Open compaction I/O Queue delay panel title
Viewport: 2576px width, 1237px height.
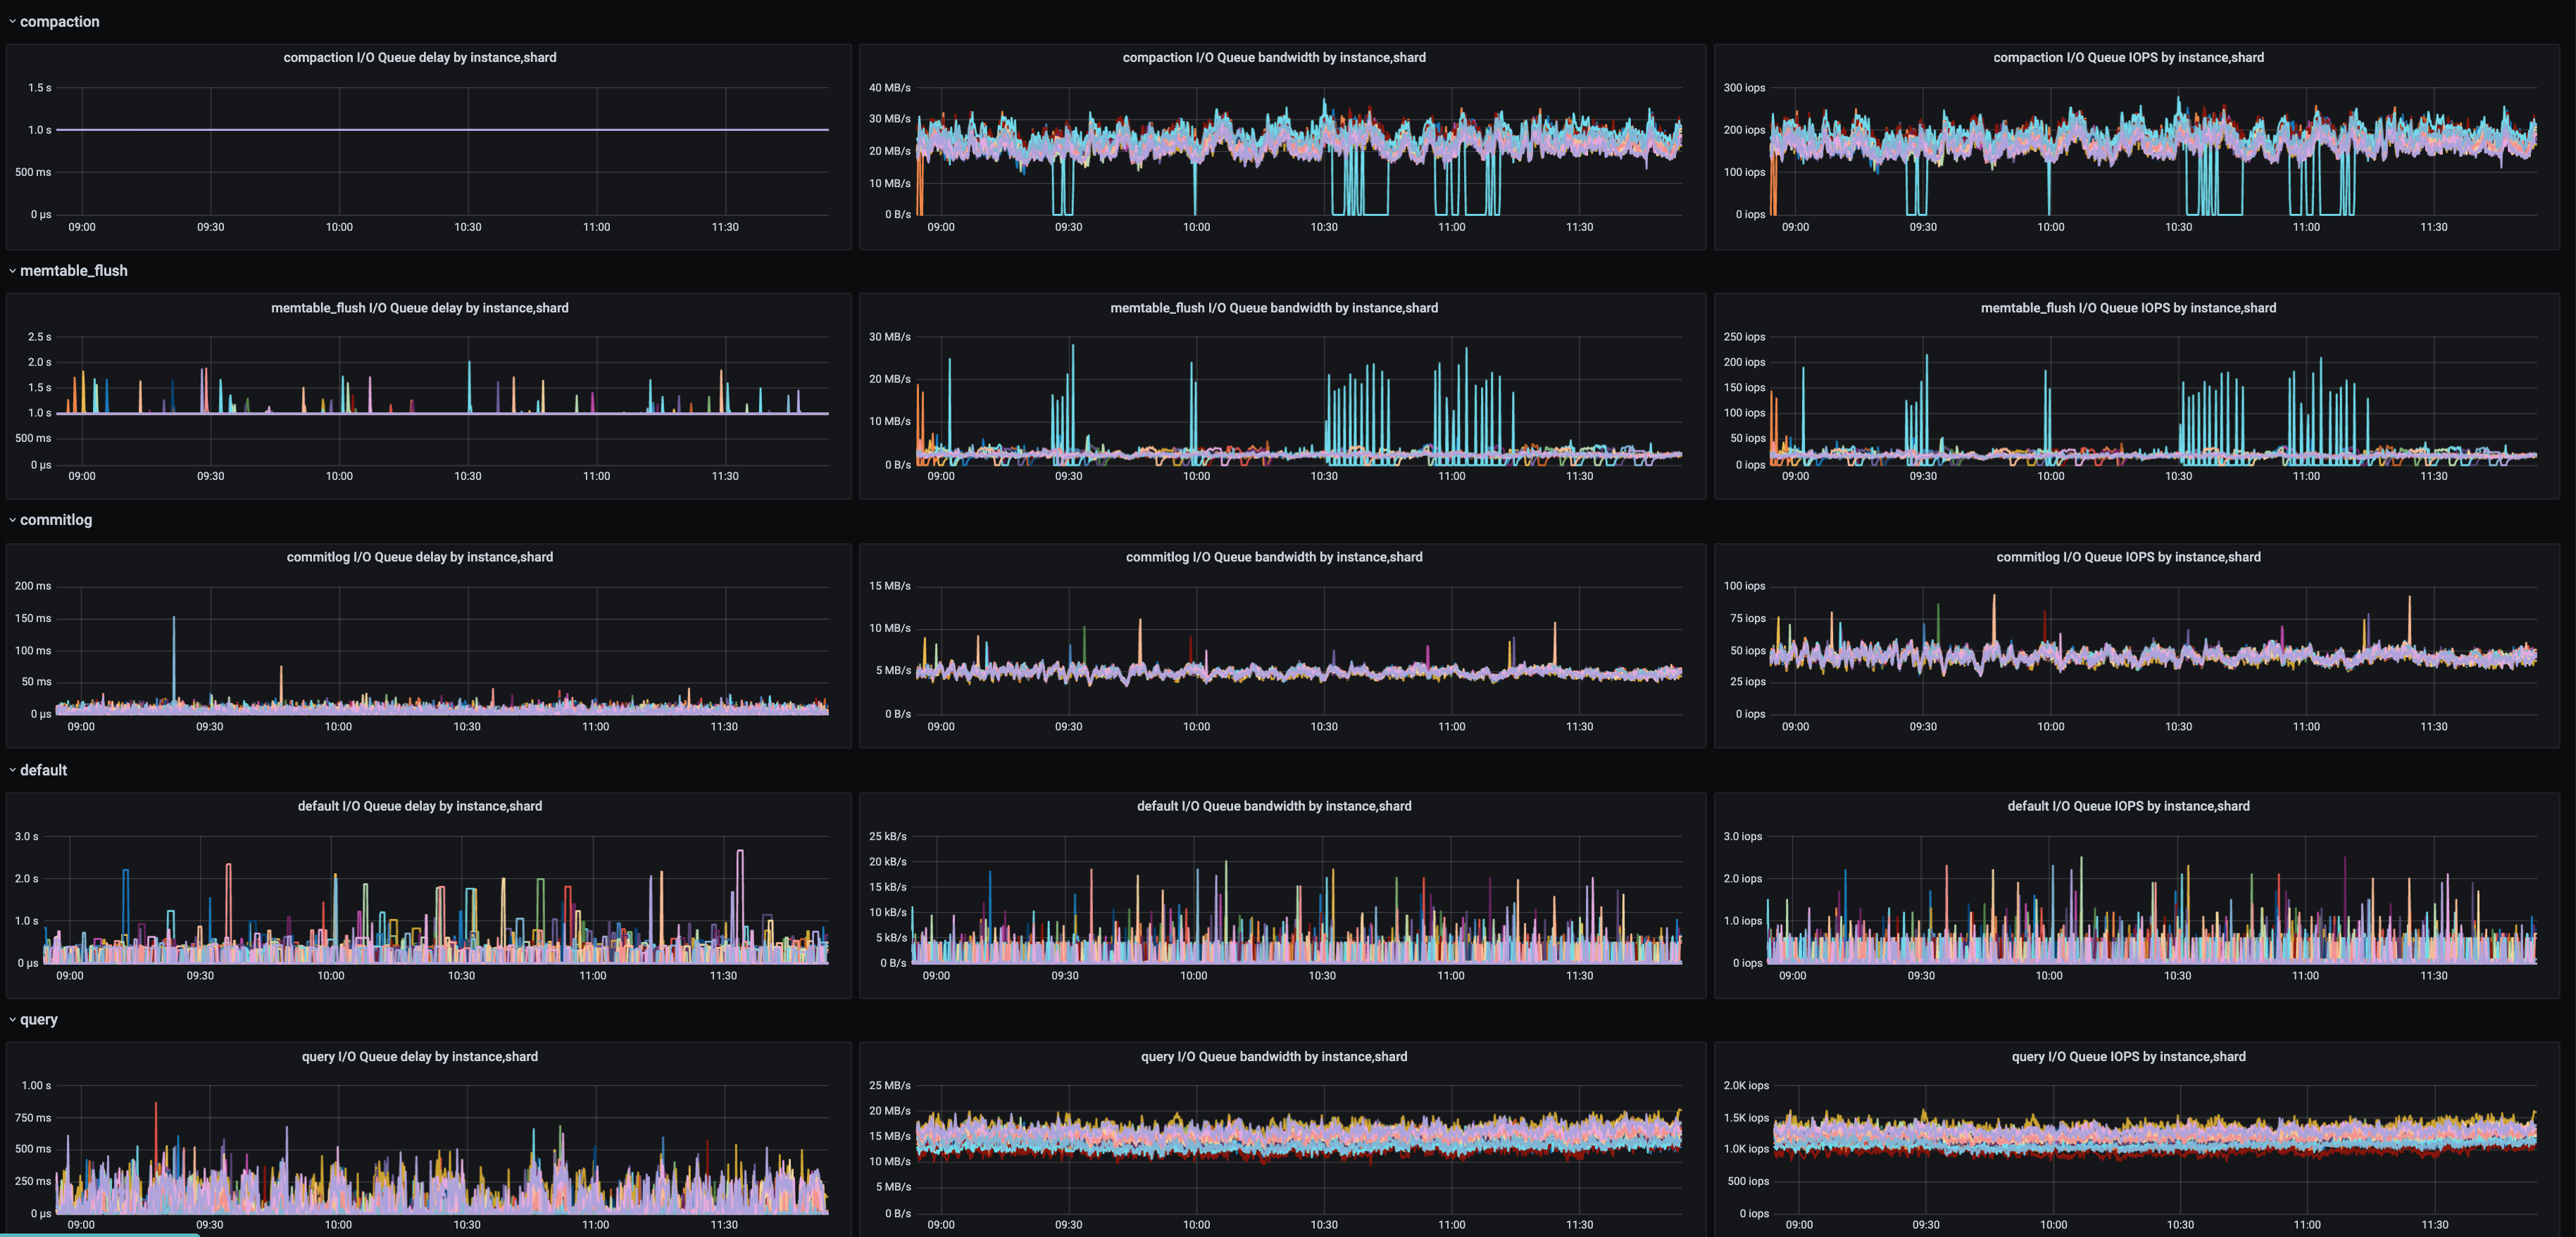coord(419,58)
